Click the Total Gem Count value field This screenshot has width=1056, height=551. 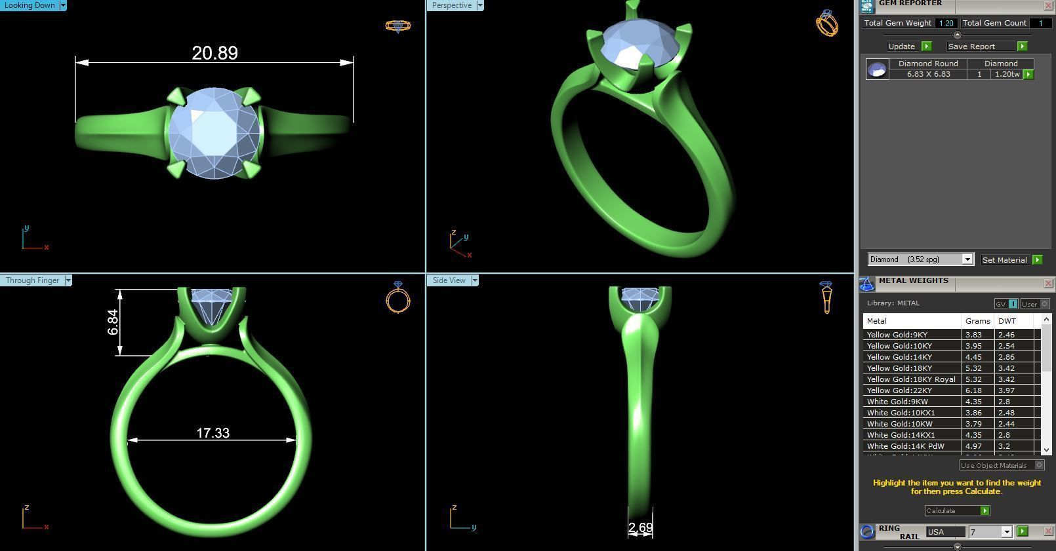pos(1040,23)
